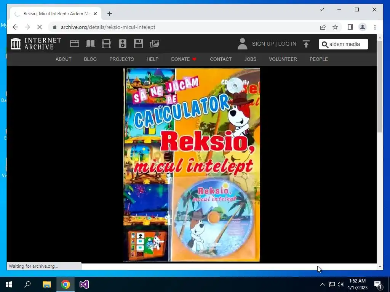Open the Texts (book) media icon
The width and height of the screenshot is (390, 292).
[91, 44]
